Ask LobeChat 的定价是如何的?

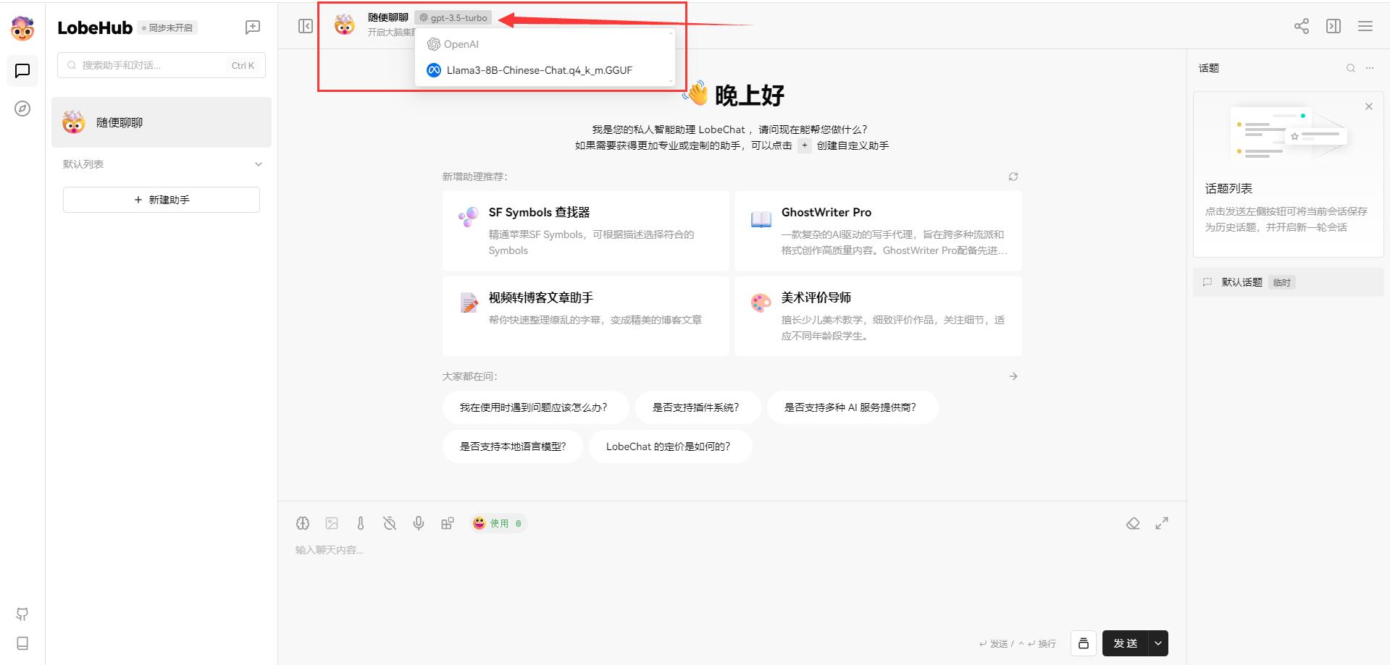(x=671, y=446)
